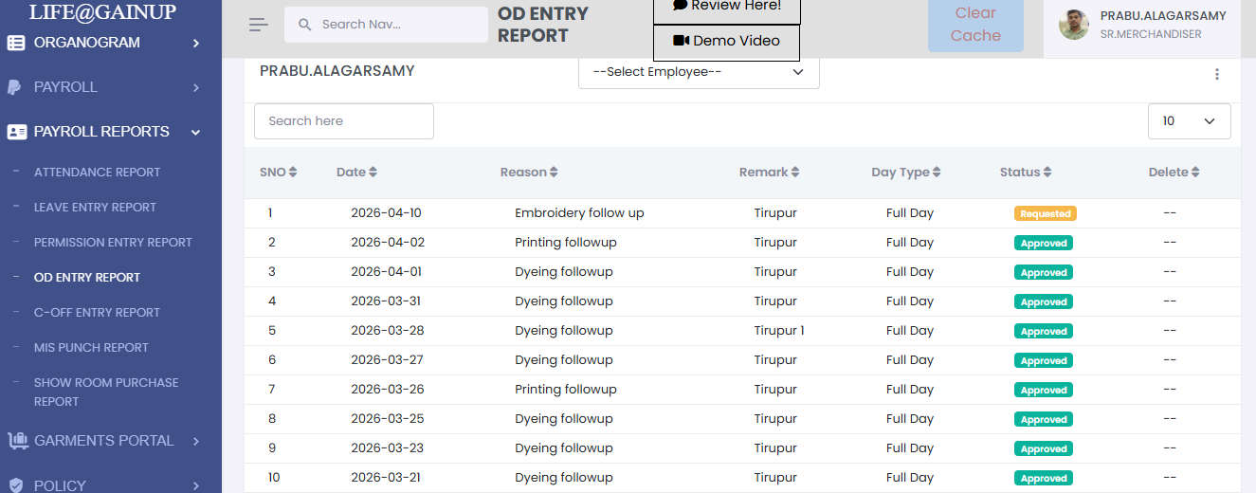1256x493 pixels.
Task: Expand the Garments Portal menu
Action: [x=196, y=441]
